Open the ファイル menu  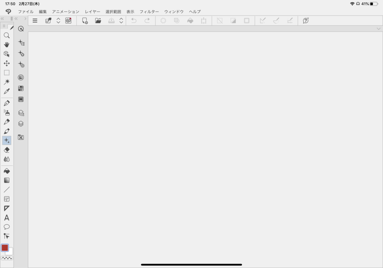[26, 12]
